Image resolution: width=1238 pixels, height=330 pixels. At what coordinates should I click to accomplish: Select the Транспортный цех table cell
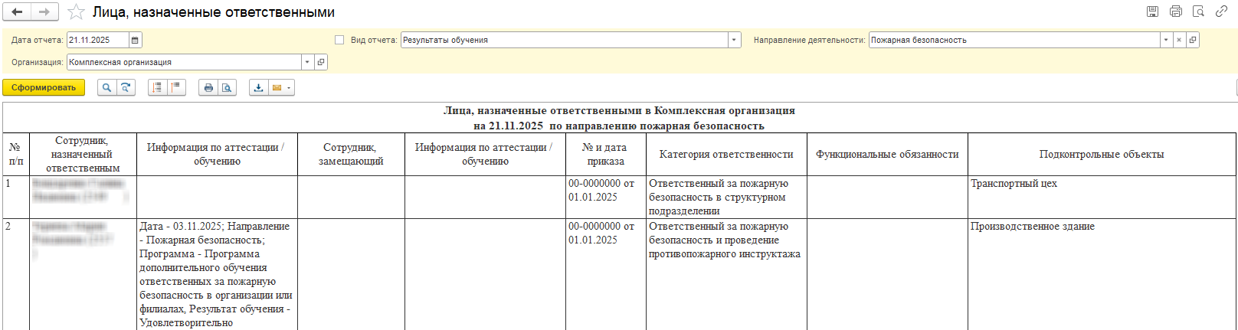click(1101, 197)
